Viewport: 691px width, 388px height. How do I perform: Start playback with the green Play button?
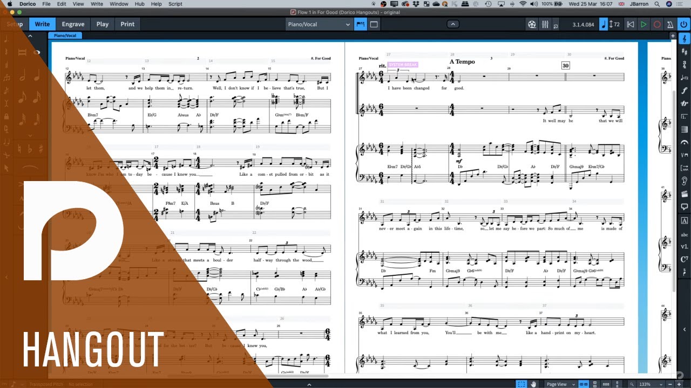coord(643,24)
